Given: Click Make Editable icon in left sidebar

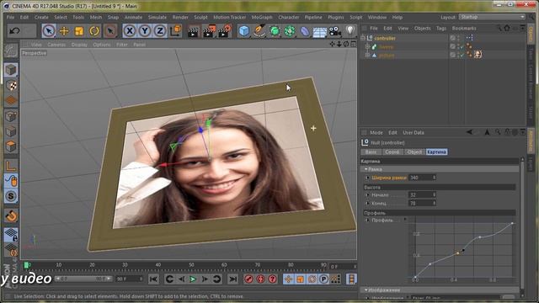Looking at the screenshot, I should pos(11,50).
